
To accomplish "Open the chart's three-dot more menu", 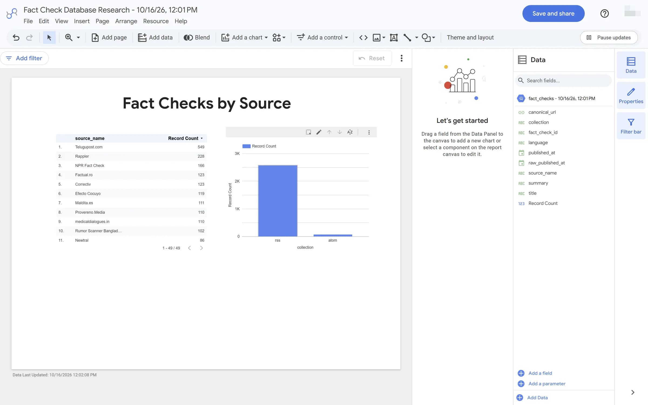I will point(369,132).
